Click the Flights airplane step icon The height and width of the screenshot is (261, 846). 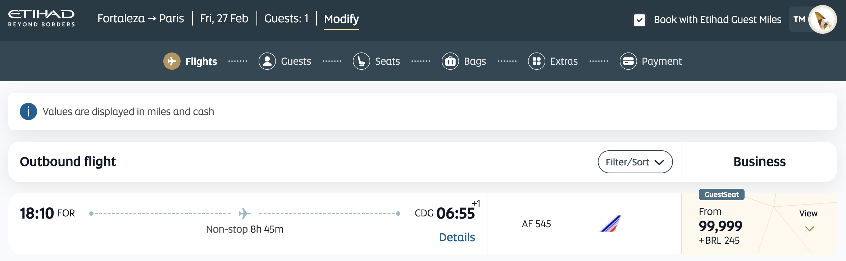[172, 61]
